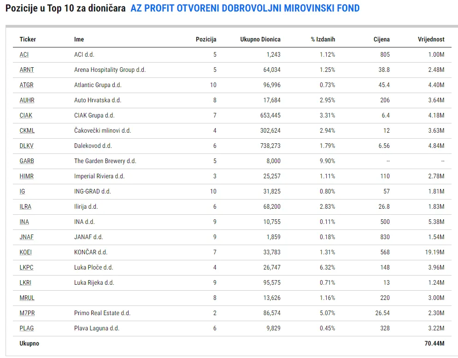Click the 26.54 price in M7PR row
The height and width of the screenshot is (358, 458).
coord(382,313)
